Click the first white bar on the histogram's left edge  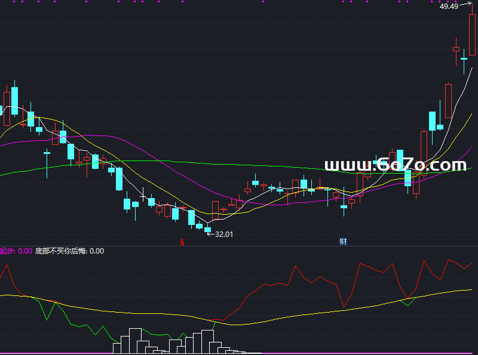[x=117, y=348]
